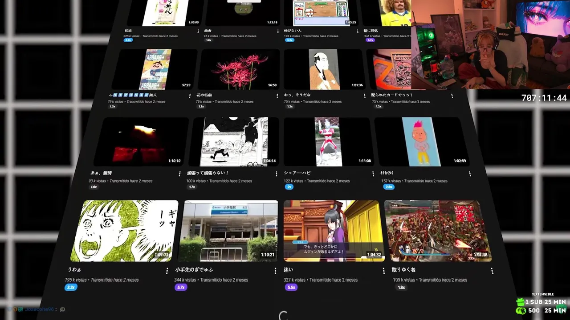Click the '327 k vistas' text under 迷い
This screenshot has height=320, width=570.
pyautogui.click(x=295, y=280)
